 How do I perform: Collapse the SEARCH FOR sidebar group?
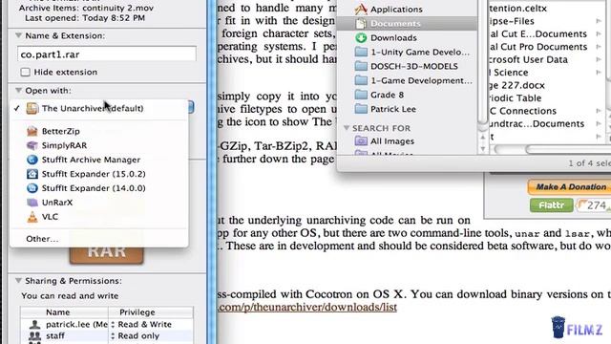[346, 128]
